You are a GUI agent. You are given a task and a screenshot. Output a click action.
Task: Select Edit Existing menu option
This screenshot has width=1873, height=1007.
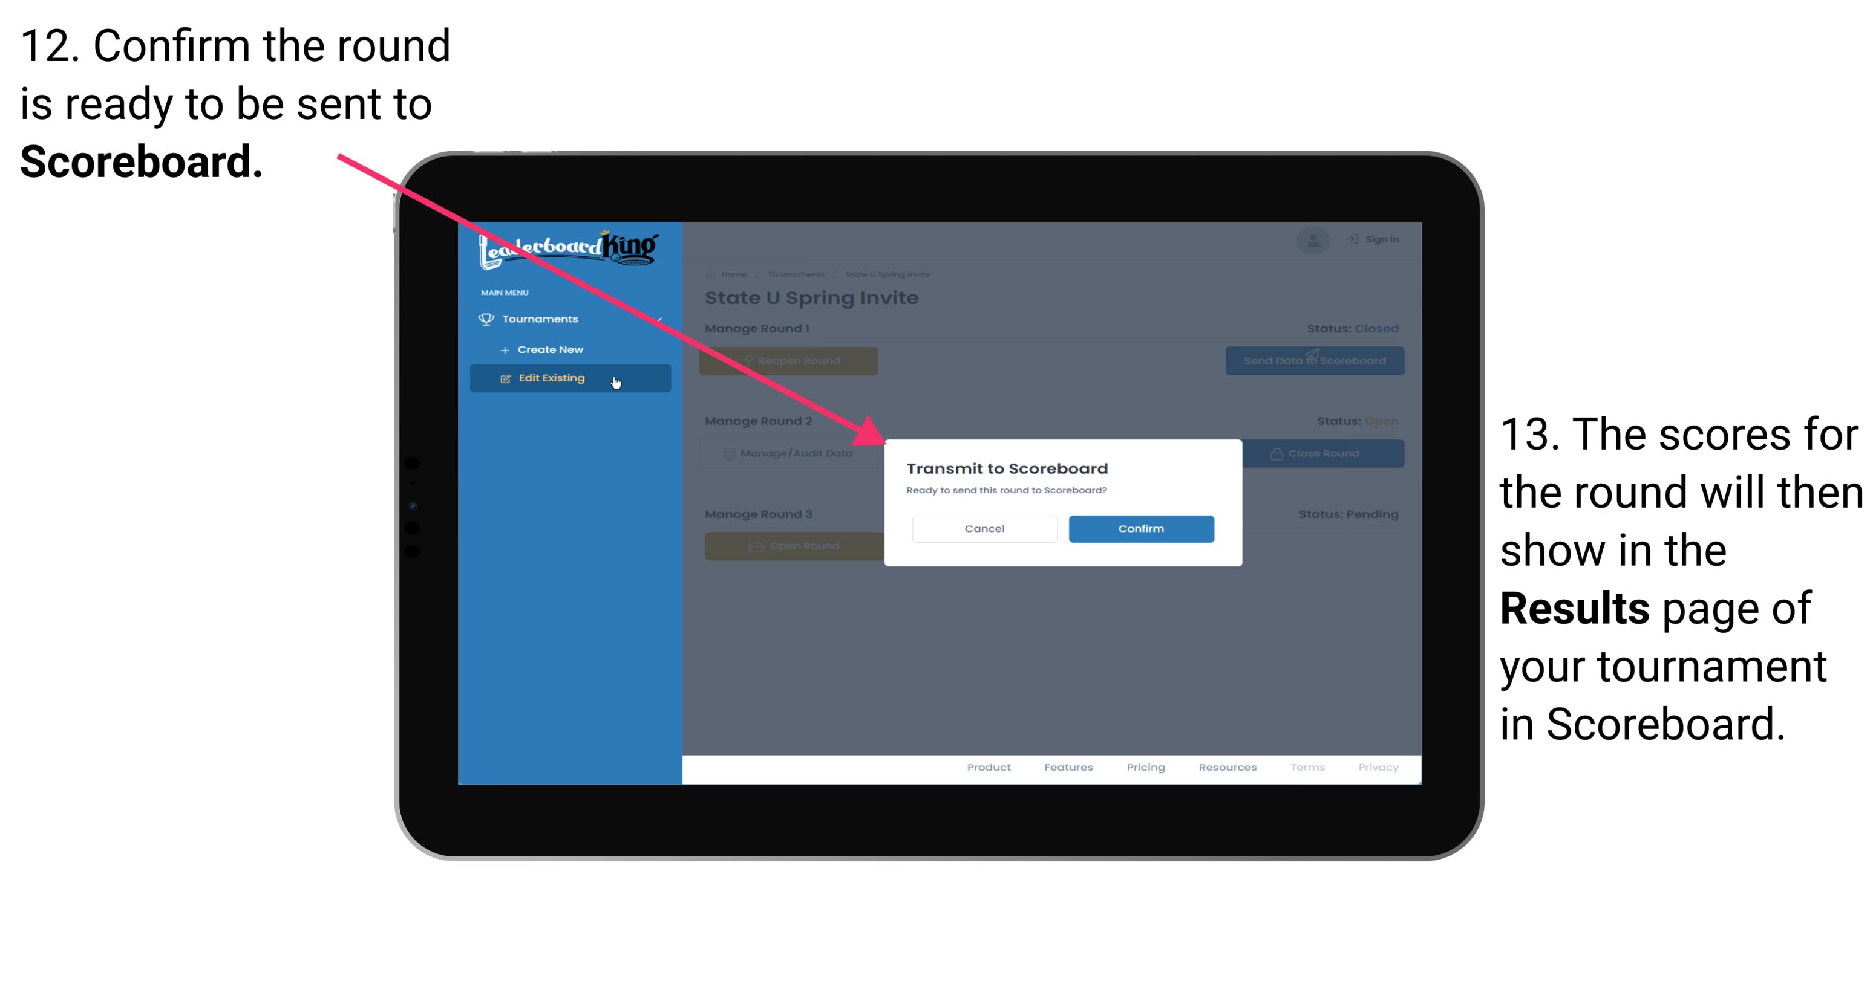click(x=566, y=377)
